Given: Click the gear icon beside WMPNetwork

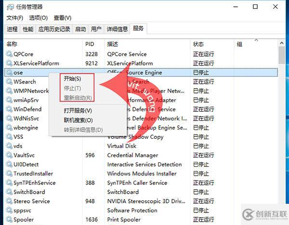Looking at the screenshot, I should click(9, 91).
